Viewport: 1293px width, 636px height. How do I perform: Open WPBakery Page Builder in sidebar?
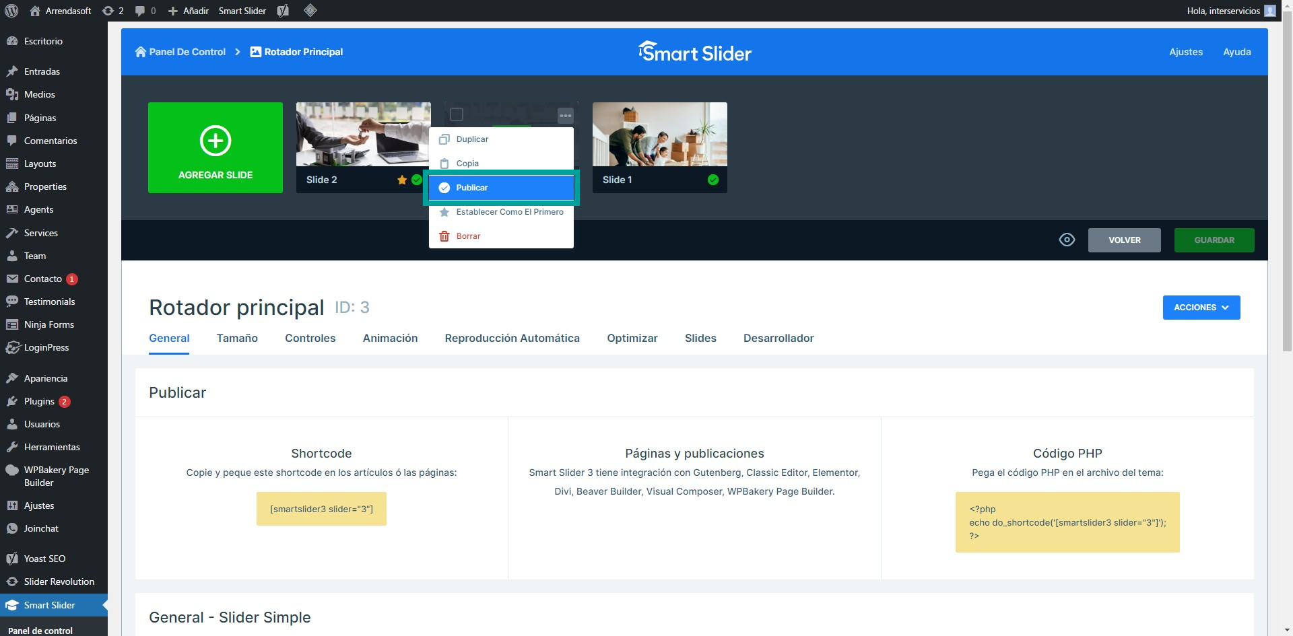click(54, 476)
